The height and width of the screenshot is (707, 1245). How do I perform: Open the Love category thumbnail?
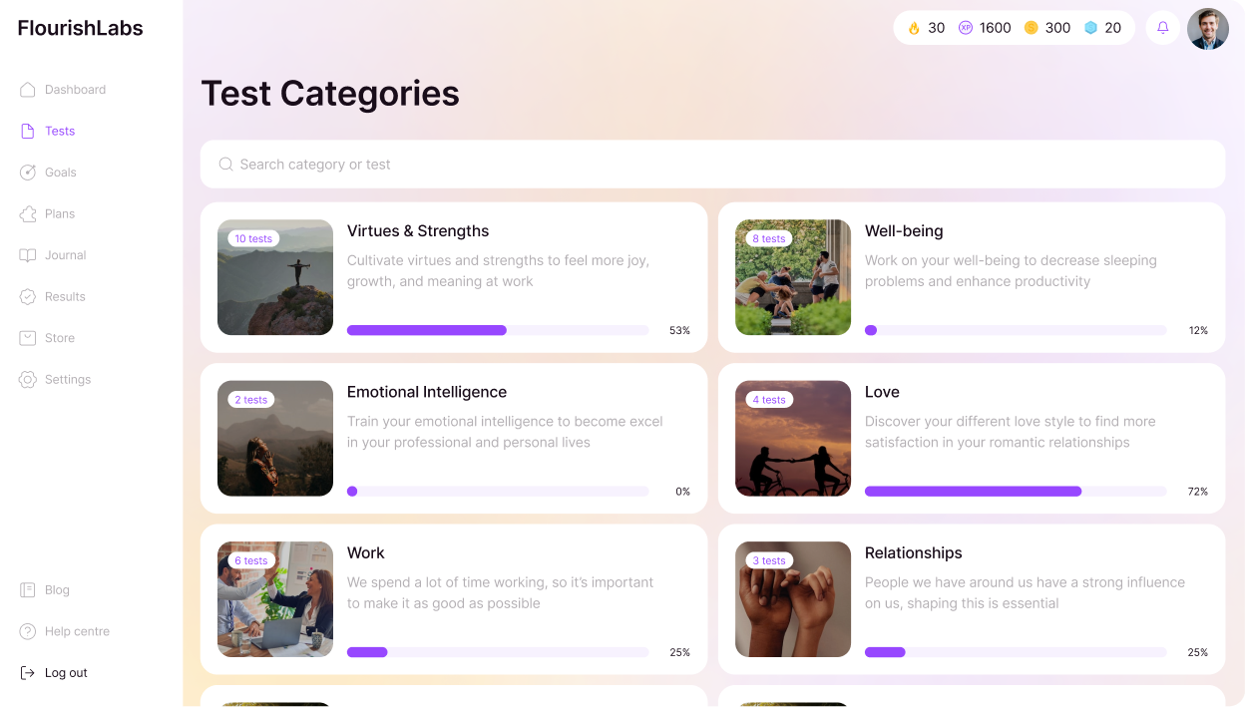pyautogui.click(x=793, y=439)
